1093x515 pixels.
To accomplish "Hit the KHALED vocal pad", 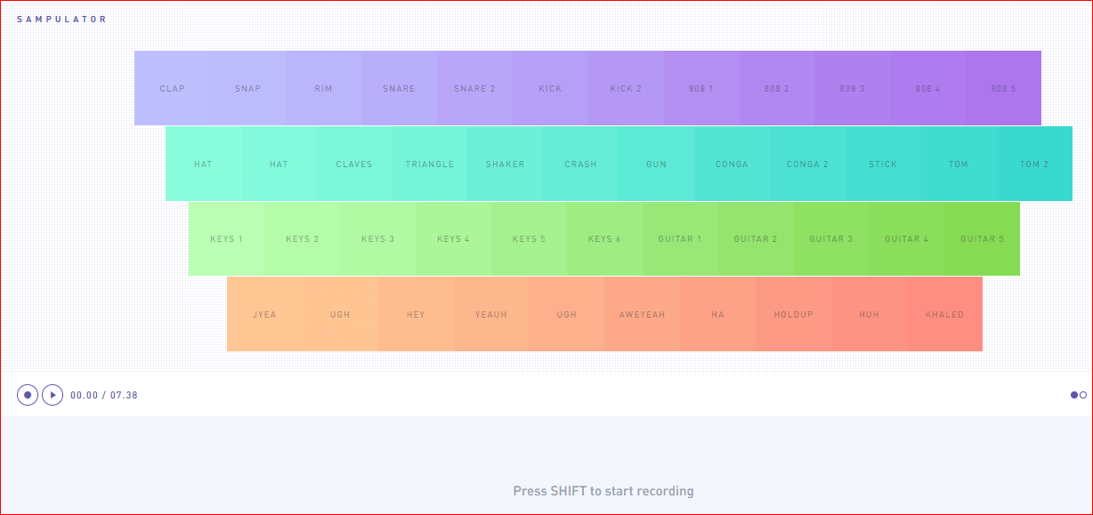I will point(943,314).
